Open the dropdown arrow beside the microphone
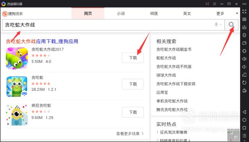Viewport: 249px width, 142px height. 221,25
